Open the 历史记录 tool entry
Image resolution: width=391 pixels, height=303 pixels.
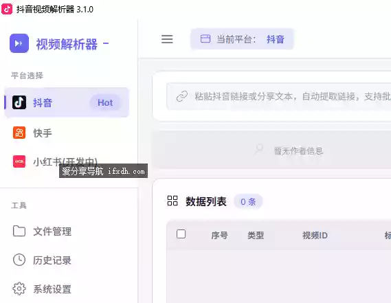[67, 260]
